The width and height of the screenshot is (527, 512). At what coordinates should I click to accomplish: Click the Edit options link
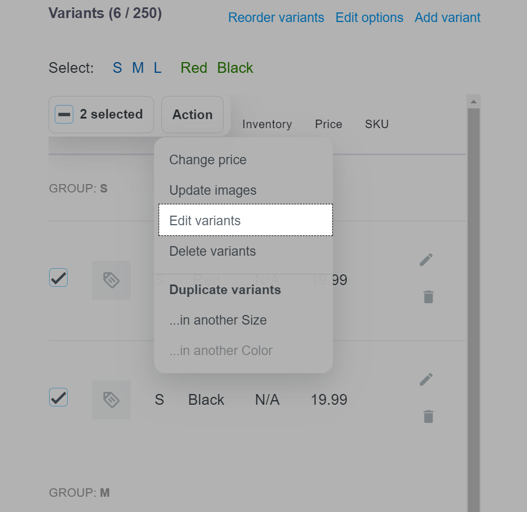tap(369, 17)
